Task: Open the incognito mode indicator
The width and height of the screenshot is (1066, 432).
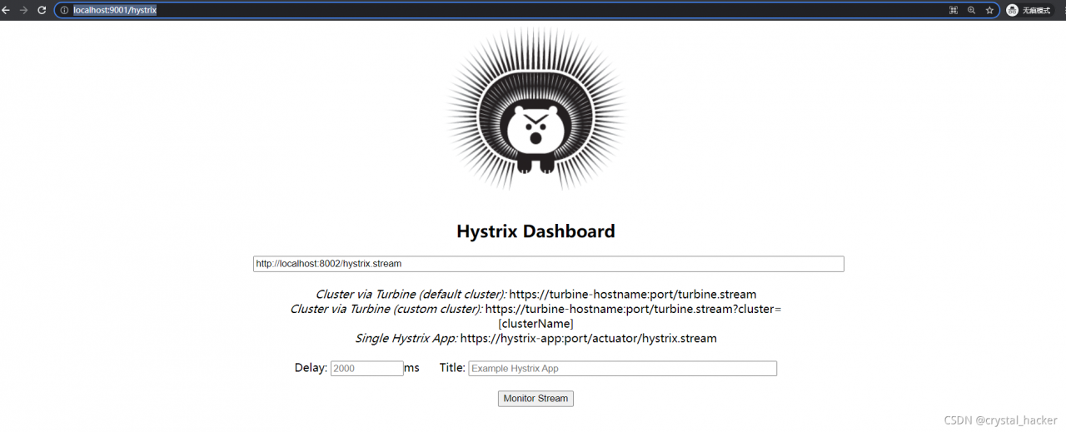Action: coord(1029,10)
